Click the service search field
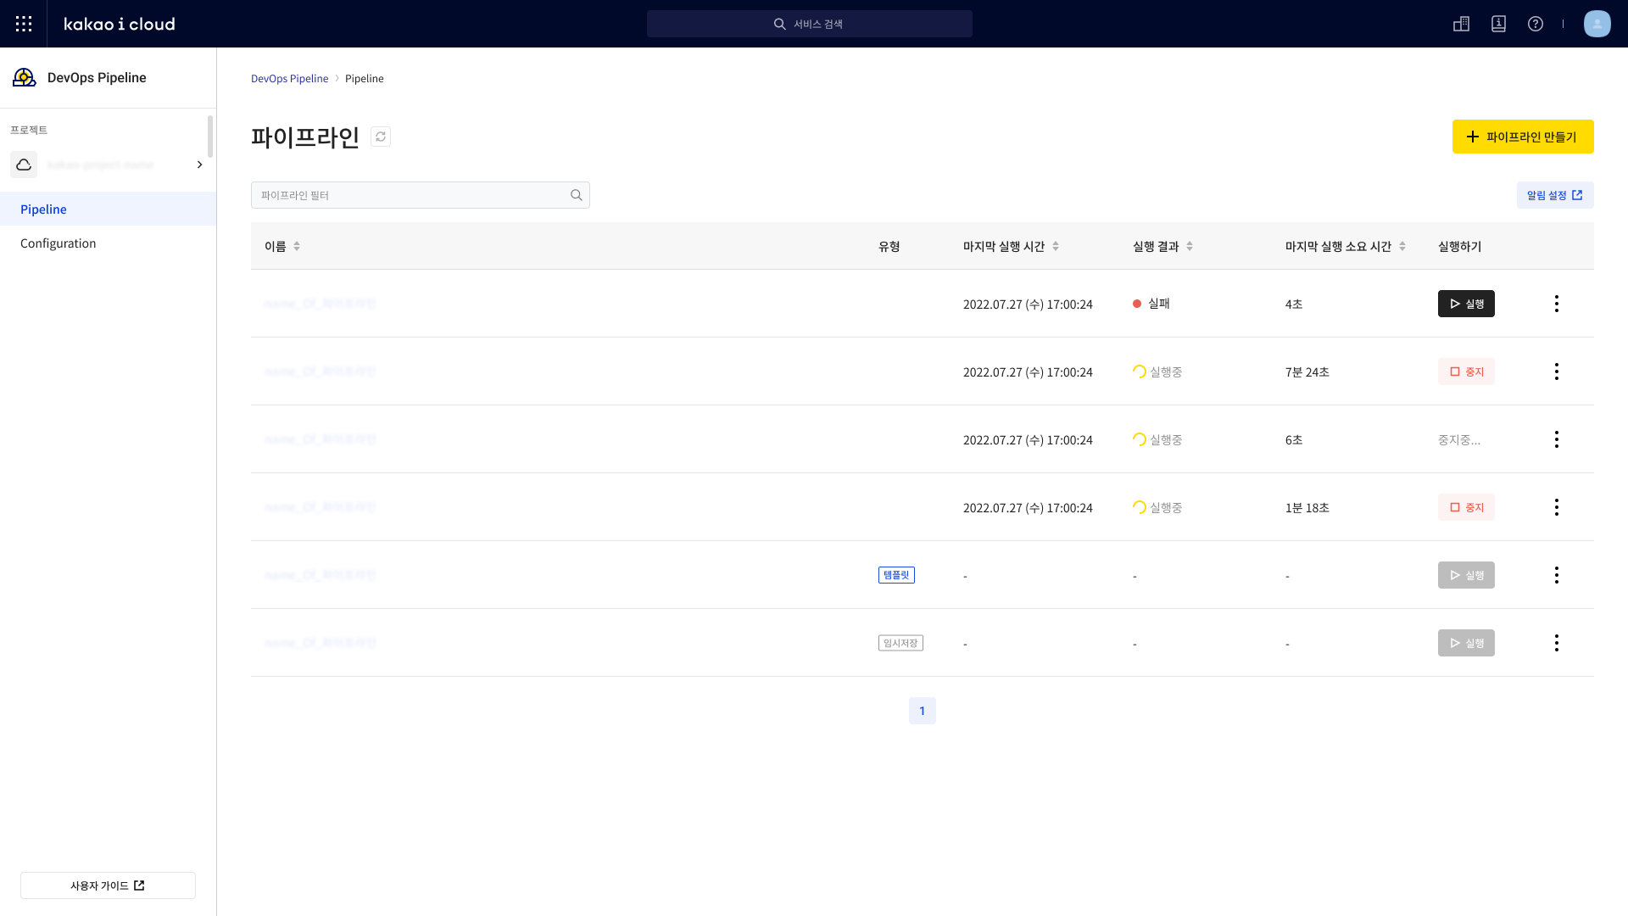Image resolution: width=1628 pixels, height=916 pixels. [x=809, y=24]
